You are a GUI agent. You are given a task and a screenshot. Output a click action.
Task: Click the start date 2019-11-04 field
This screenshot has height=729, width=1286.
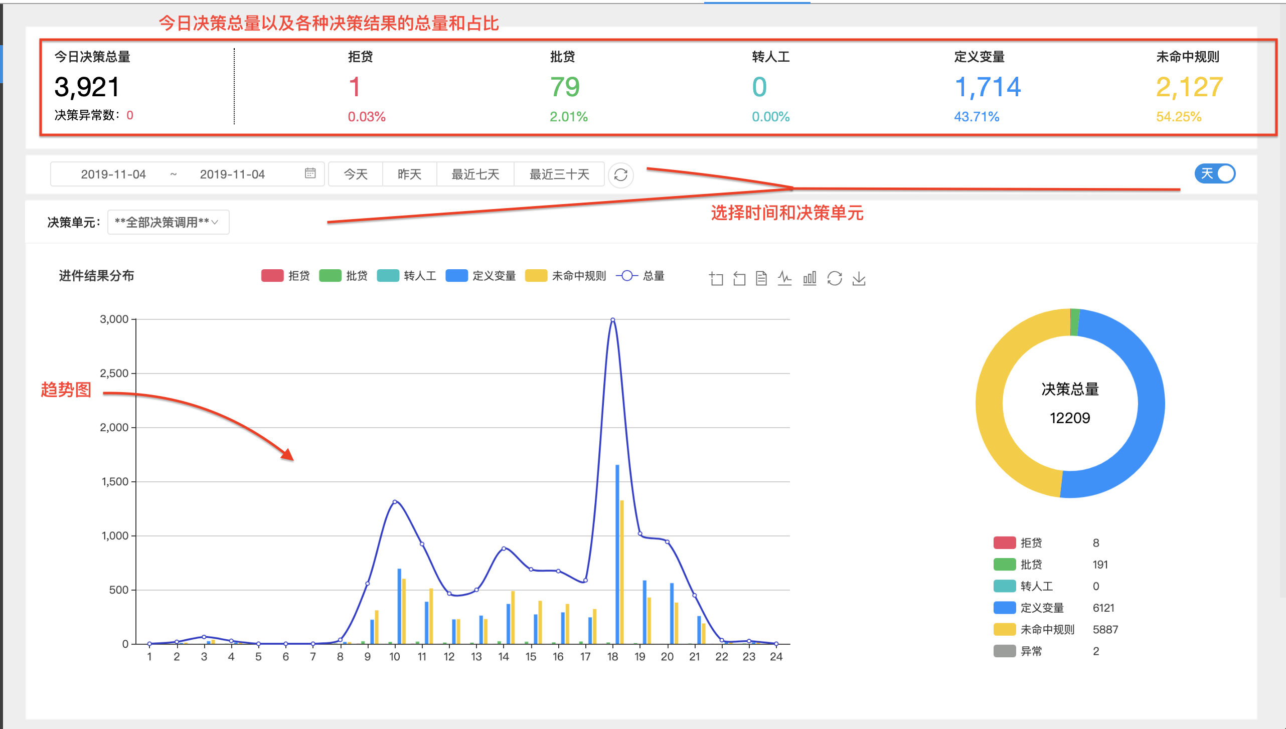[x=113, y=174]
